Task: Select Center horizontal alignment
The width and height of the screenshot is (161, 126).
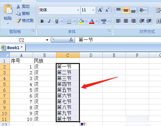Action: (x=126, y=21)
